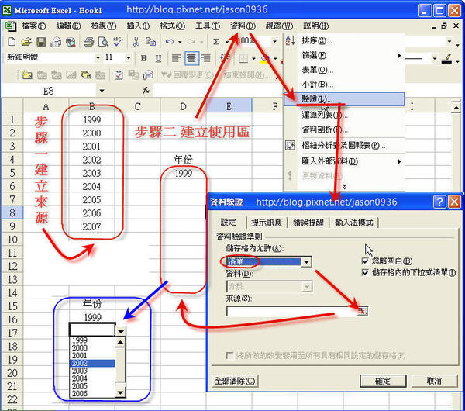The height and width of the screenshot is (411, 465).
Task: Click the Sort Ascending icon
Action: pos(290,40)
